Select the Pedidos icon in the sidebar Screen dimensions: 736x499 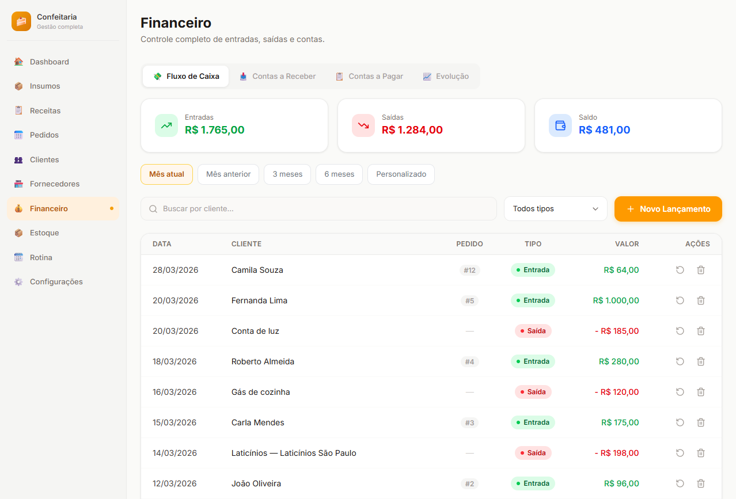pyautogui.click(x=19, y=135)
